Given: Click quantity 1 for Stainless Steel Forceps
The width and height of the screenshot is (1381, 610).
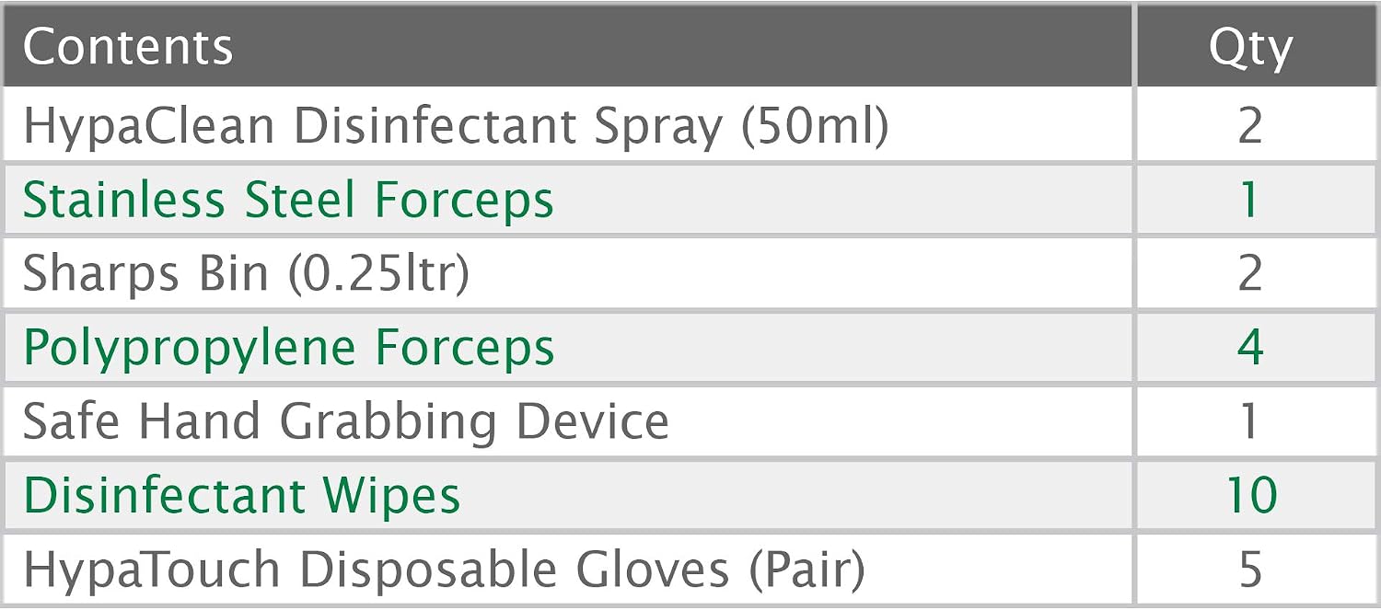Looking at the screenshot, I should [1249, 201].
